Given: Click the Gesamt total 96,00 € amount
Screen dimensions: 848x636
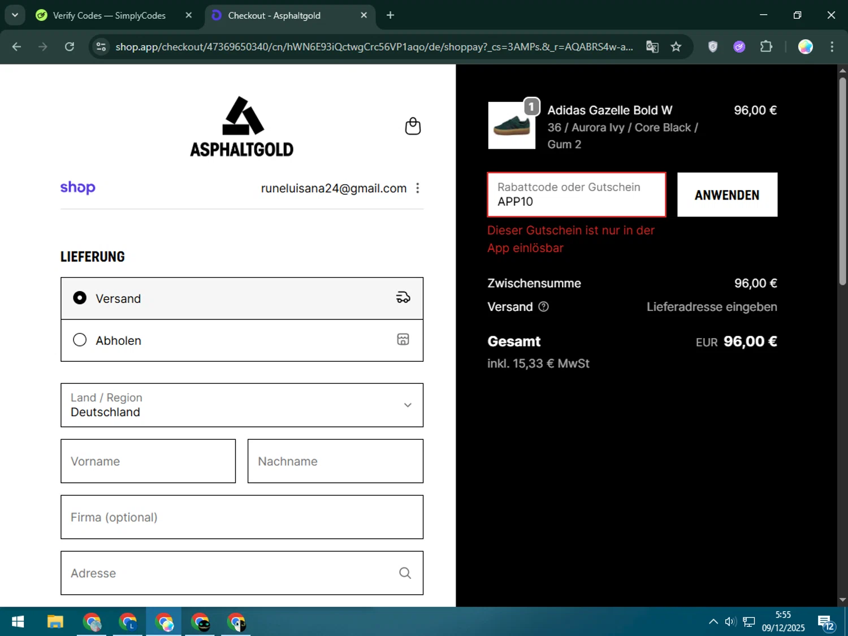Looking at the screenshot, I should (x=750, y=341).
